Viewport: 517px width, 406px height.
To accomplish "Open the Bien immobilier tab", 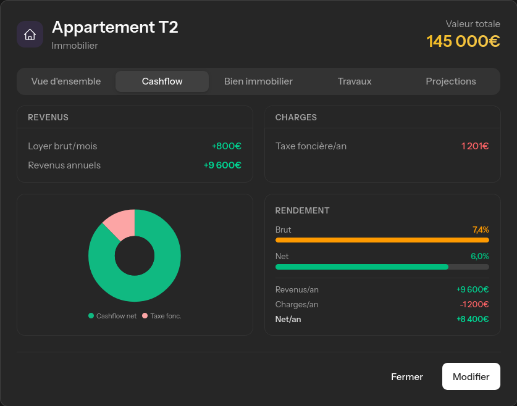I will [x=258, y=81].
